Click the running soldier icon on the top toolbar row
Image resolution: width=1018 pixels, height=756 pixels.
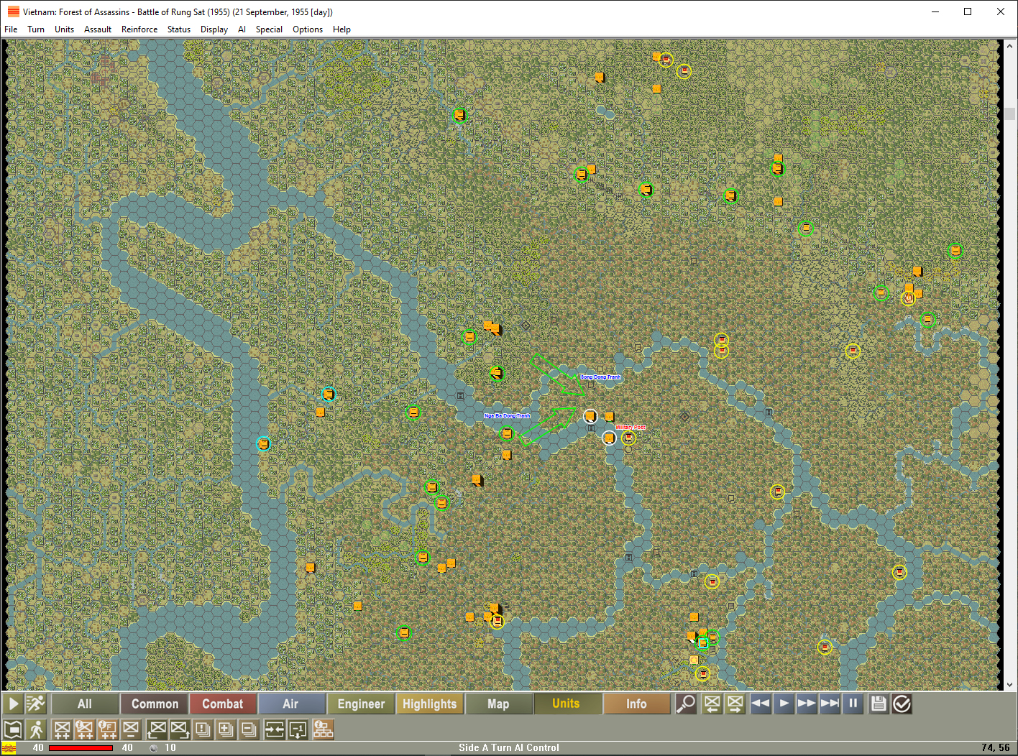[36, 704]
